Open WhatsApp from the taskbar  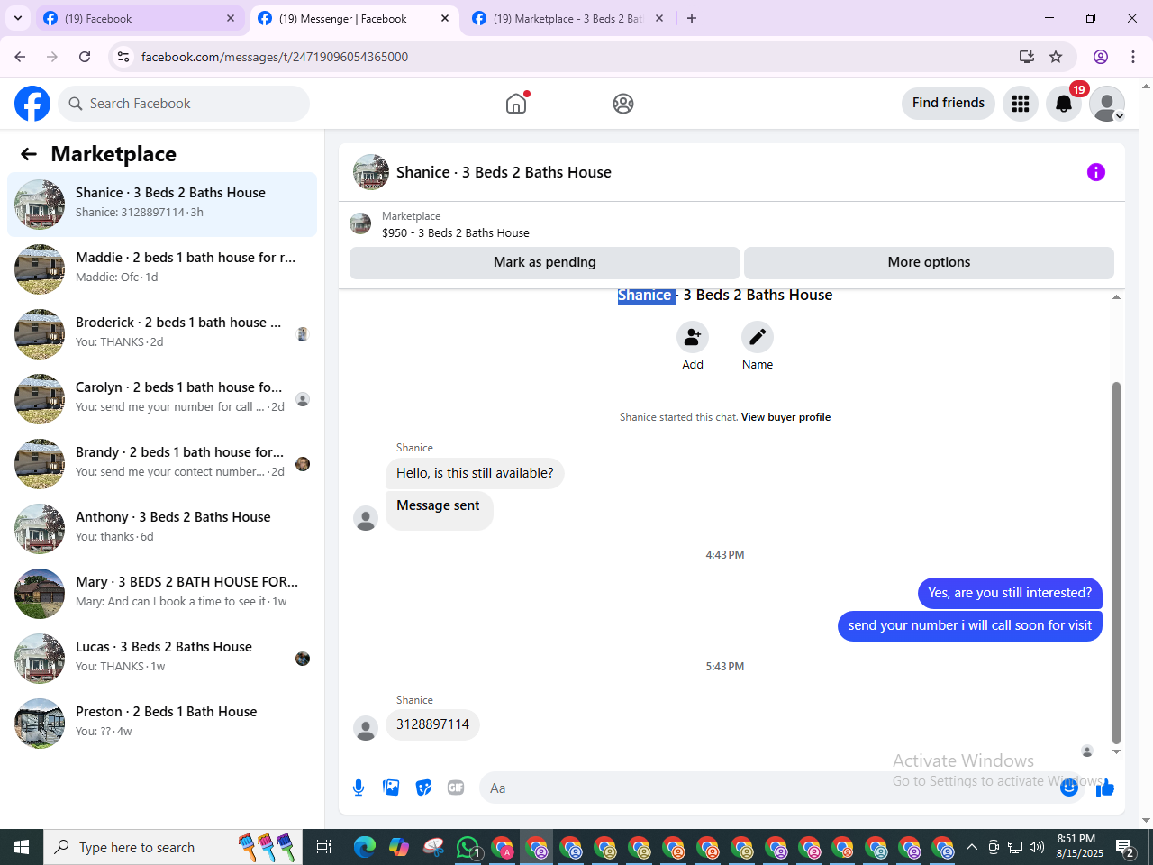tap(468, 847)
